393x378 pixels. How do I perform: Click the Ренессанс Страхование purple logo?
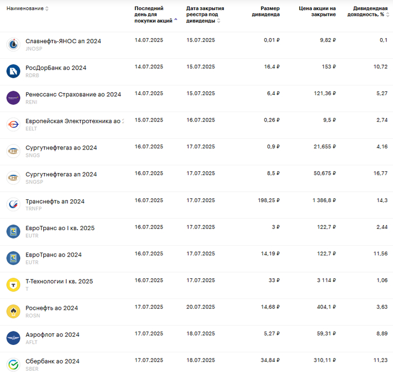click(x=13, y=97)
